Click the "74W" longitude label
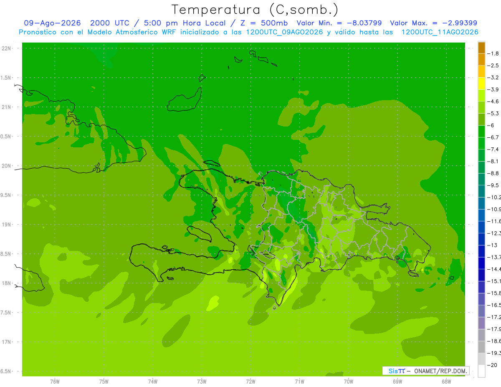The height and width of the screenshot is (387, 501). click(153, 382)
